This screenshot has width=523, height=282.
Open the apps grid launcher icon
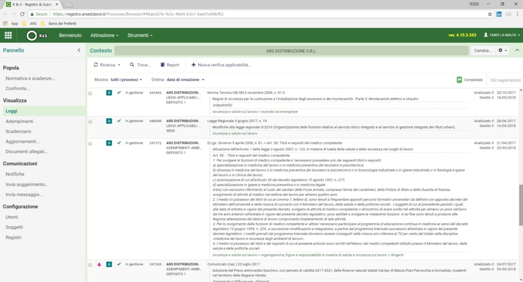coord(8,35)
